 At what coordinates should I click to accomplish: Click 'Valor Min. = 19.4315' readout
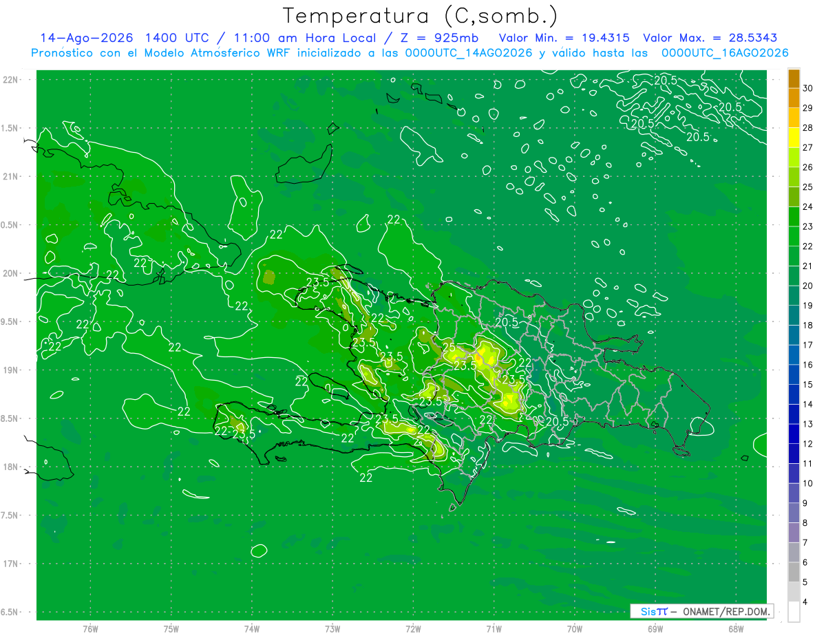(x=564, y=38)
